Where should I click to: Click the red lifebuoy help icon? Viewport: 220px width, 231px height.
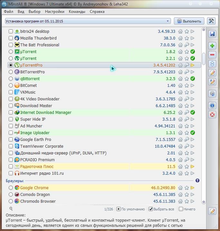tap(212, 115)
